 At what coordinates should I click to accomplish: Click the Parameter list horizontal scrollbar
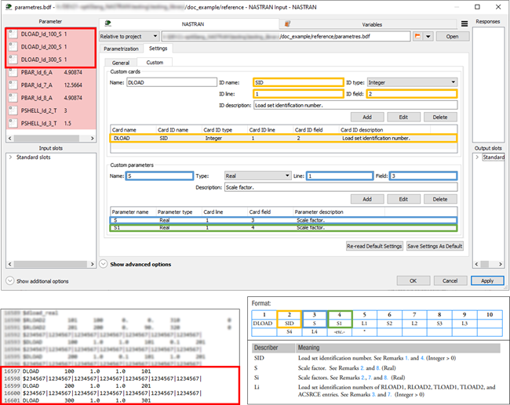pyautogui.click(x=51, y=139)
